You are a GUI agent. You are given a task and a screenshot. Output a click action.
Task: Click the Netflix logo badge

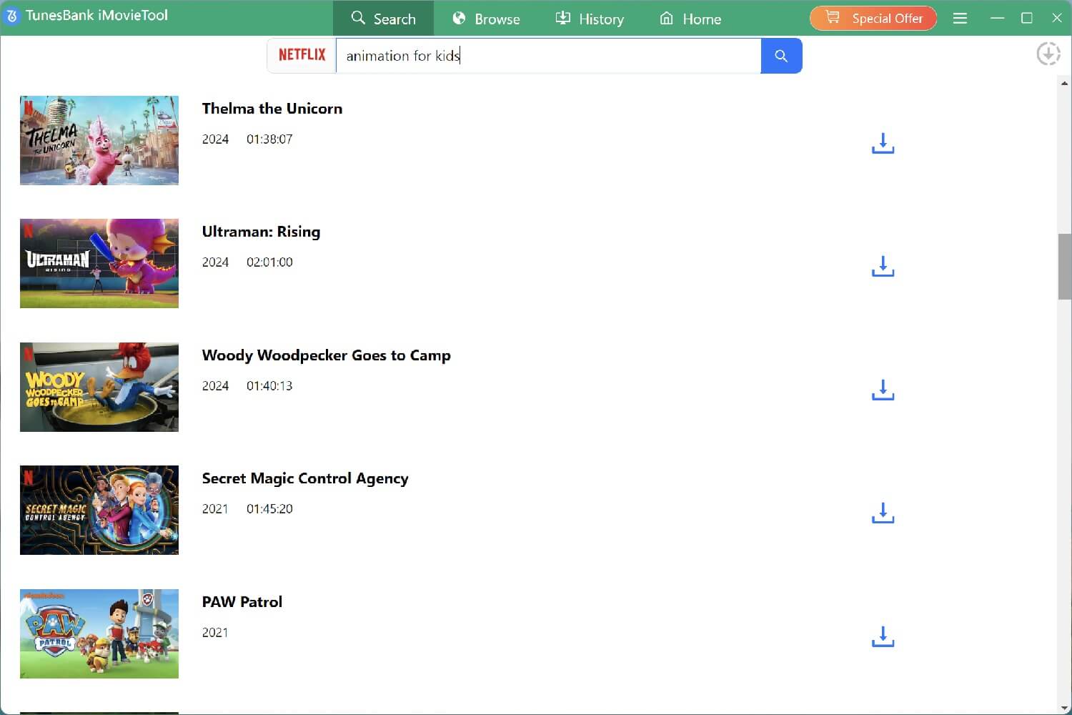pos(302,54)
